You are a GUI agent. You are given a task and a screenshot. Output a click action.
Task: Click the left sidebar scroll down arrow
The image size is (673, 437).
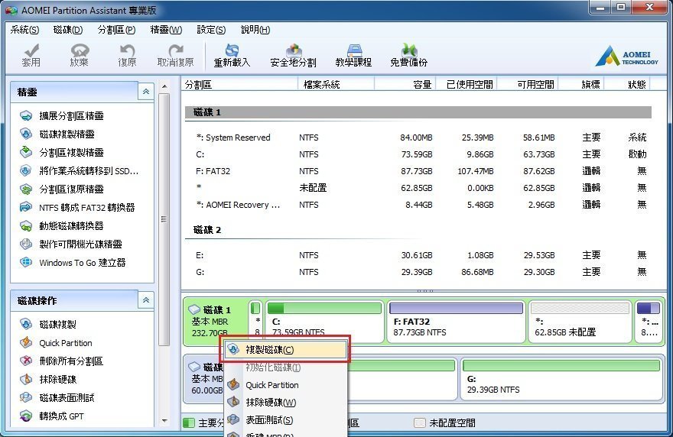tap(164, 421)
